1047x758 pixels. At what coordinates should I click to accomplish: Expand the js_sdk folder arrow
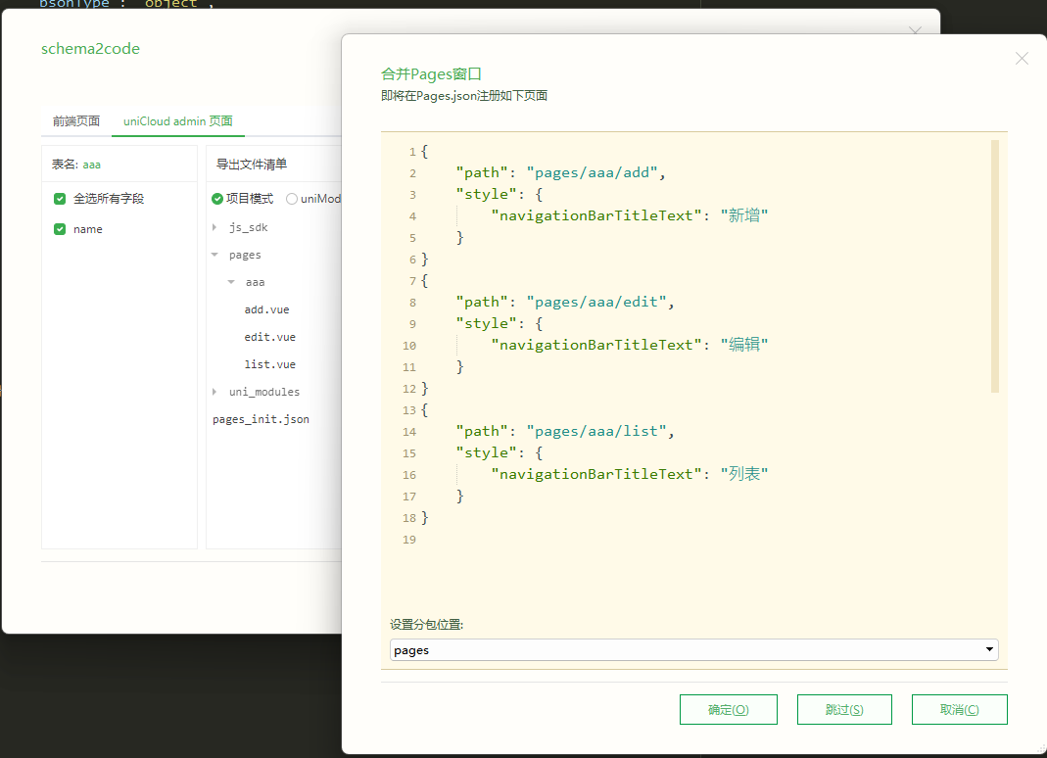(x=214, y=227)
